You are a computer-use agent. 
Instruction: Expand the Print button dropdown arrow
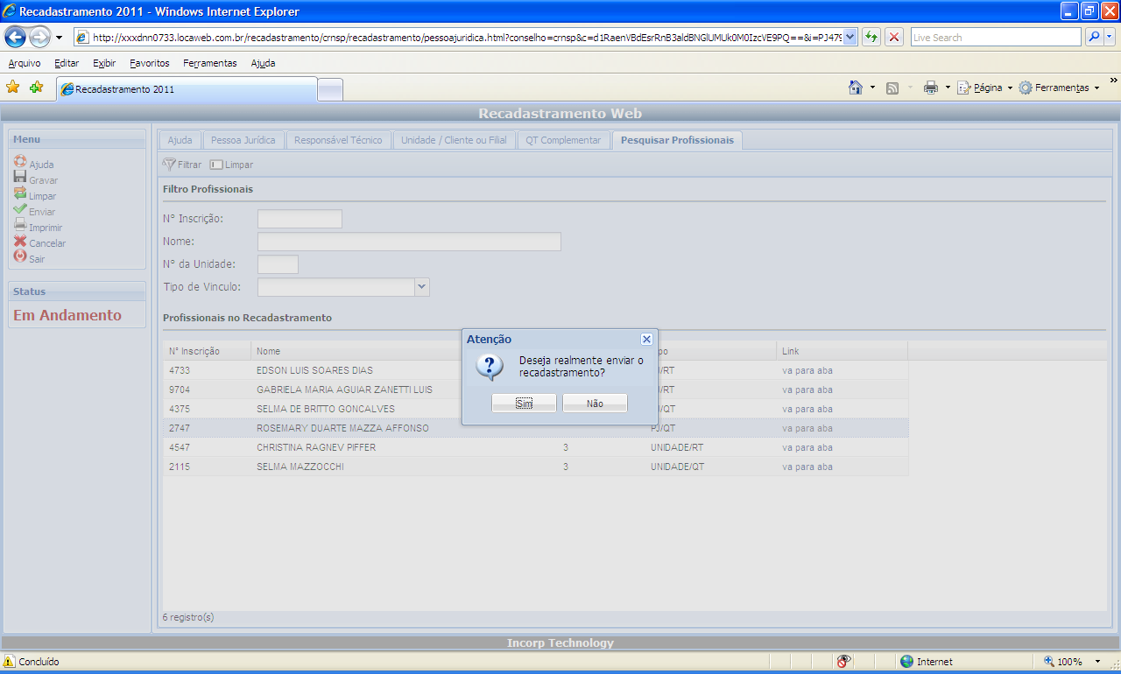(948, 88)
